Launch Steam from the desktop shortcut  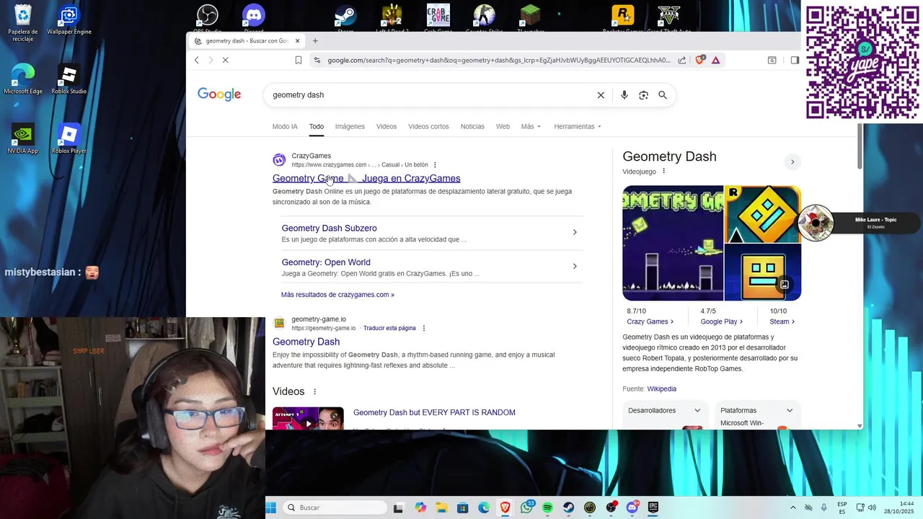345,18
